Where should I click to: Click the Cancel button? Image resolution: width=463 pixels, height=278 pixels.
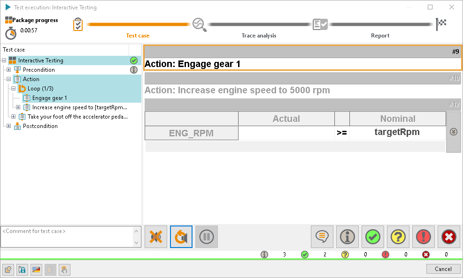coord(443,269)
